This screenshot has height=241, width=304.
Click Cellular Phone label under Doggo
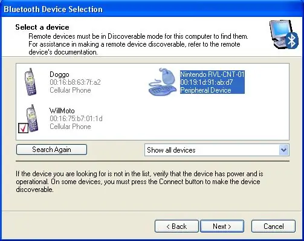point(70,90)
